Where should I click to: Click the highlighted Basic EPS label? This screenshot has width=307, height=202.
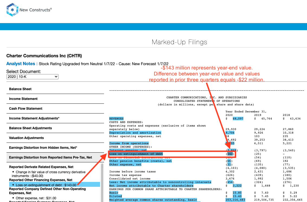pyautogui.click(x=114, y=193)
